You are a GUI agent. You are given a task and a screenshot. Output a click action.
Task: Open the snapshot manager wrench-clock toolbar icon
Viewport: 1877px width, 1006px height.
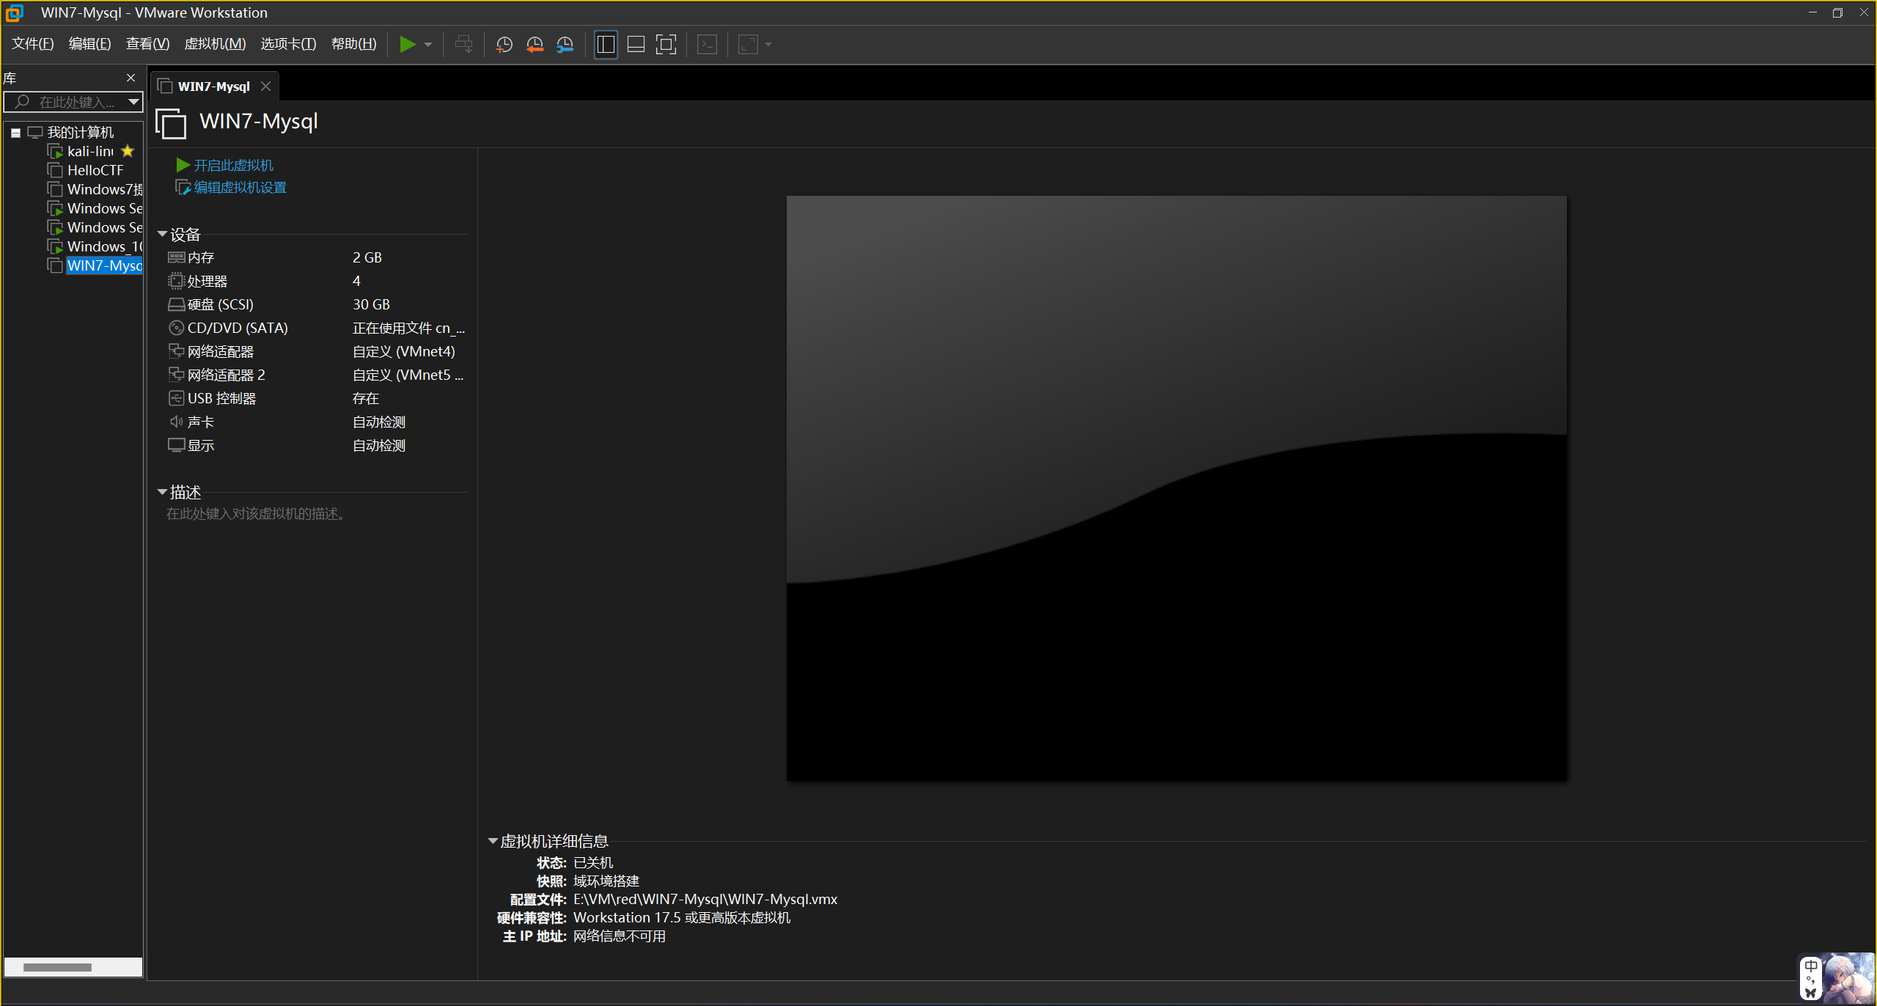click(565, 45)
